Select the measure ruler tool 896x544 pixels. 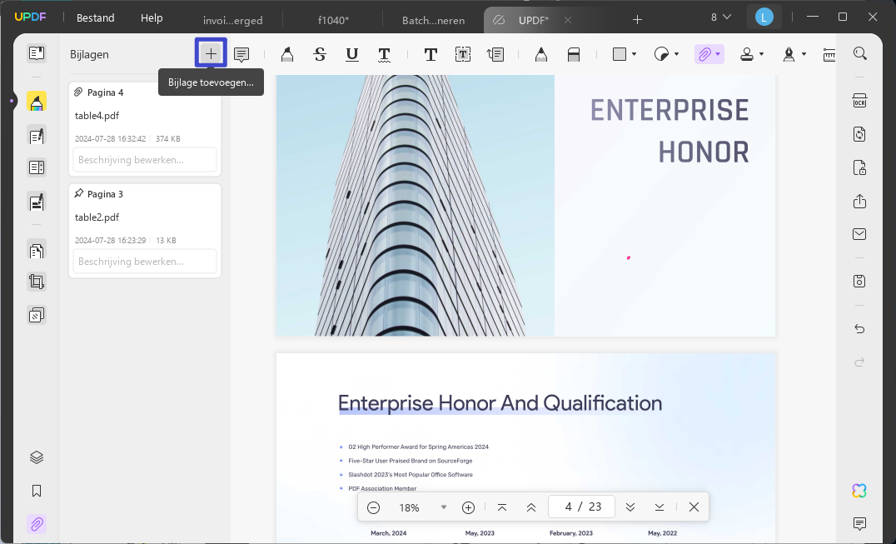(829, 54)
